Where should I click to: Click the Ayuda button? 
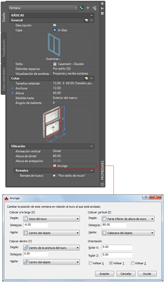click(147, 274)
